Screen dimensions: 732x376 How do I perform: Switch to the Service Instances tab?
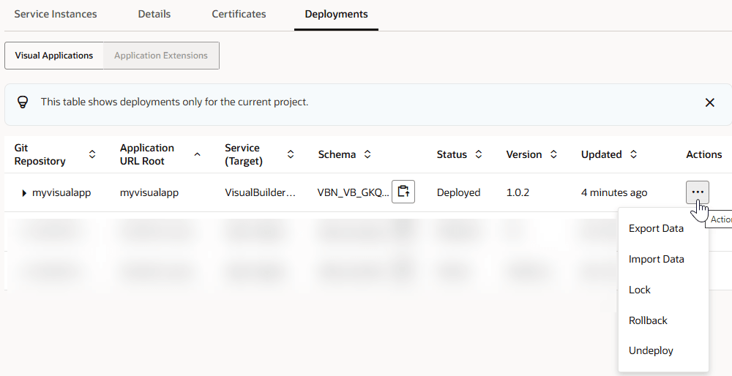(x=56, y=14)
